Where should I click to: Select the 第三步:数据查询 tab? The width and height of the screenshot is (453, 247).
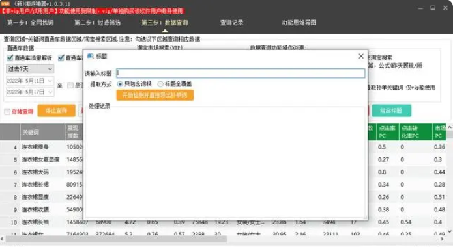click(x=165, y=23)
